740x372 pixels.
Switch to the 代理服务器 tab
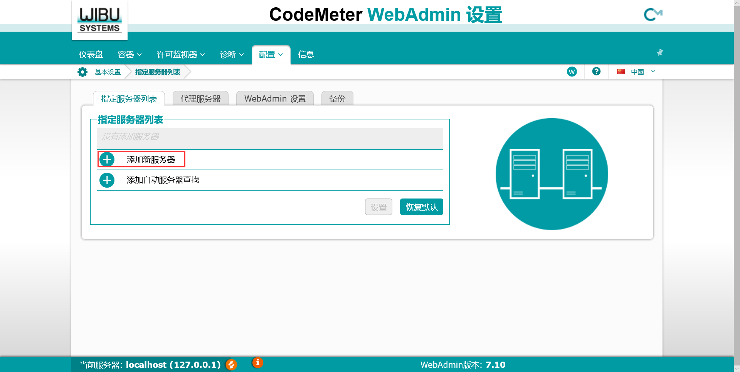click(200, 98)
